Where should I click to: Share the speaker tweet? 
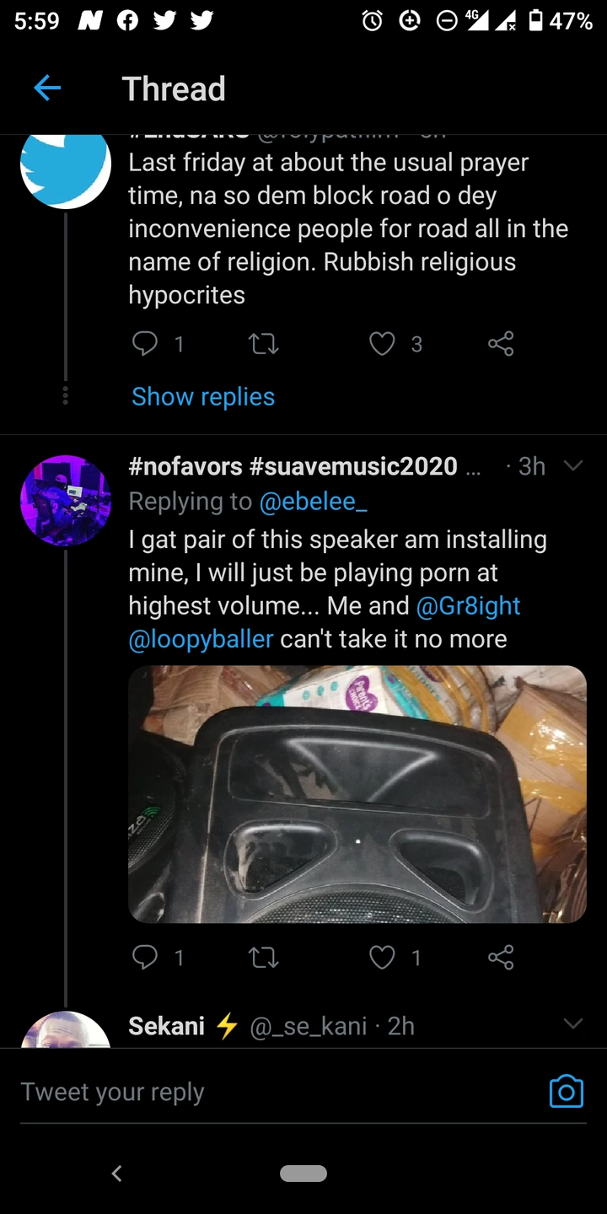[x=501, y=957]
